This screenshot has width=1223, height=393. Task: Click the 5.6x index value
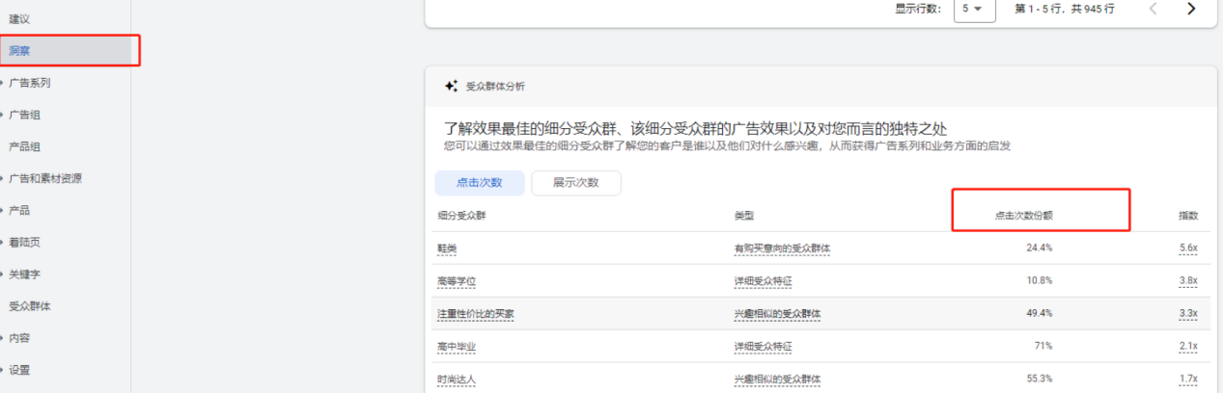point(1188,249)
